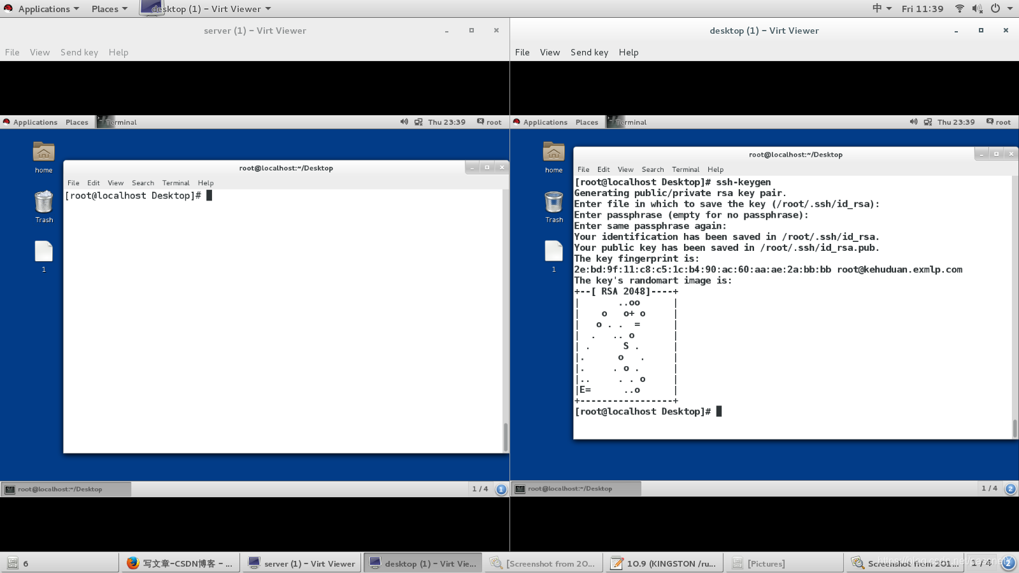Open host power menu icon
Viewport: 1019px width, 573px height.
click(995, 8)
